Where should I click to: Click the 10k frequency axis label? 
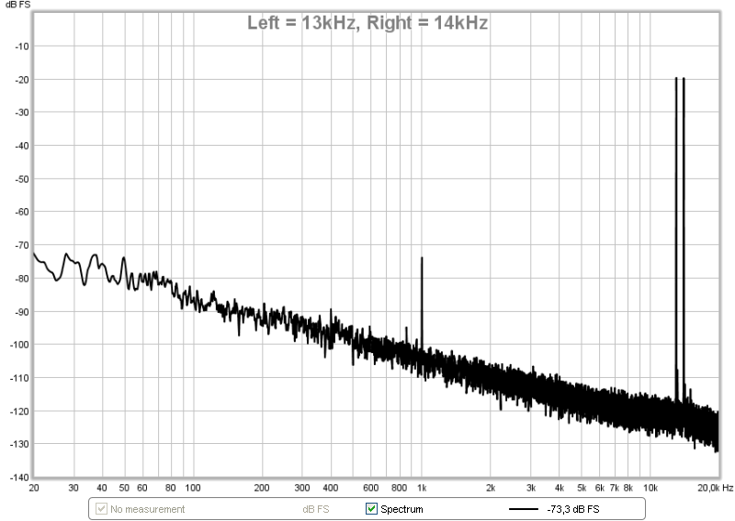(x=650, y=488)
